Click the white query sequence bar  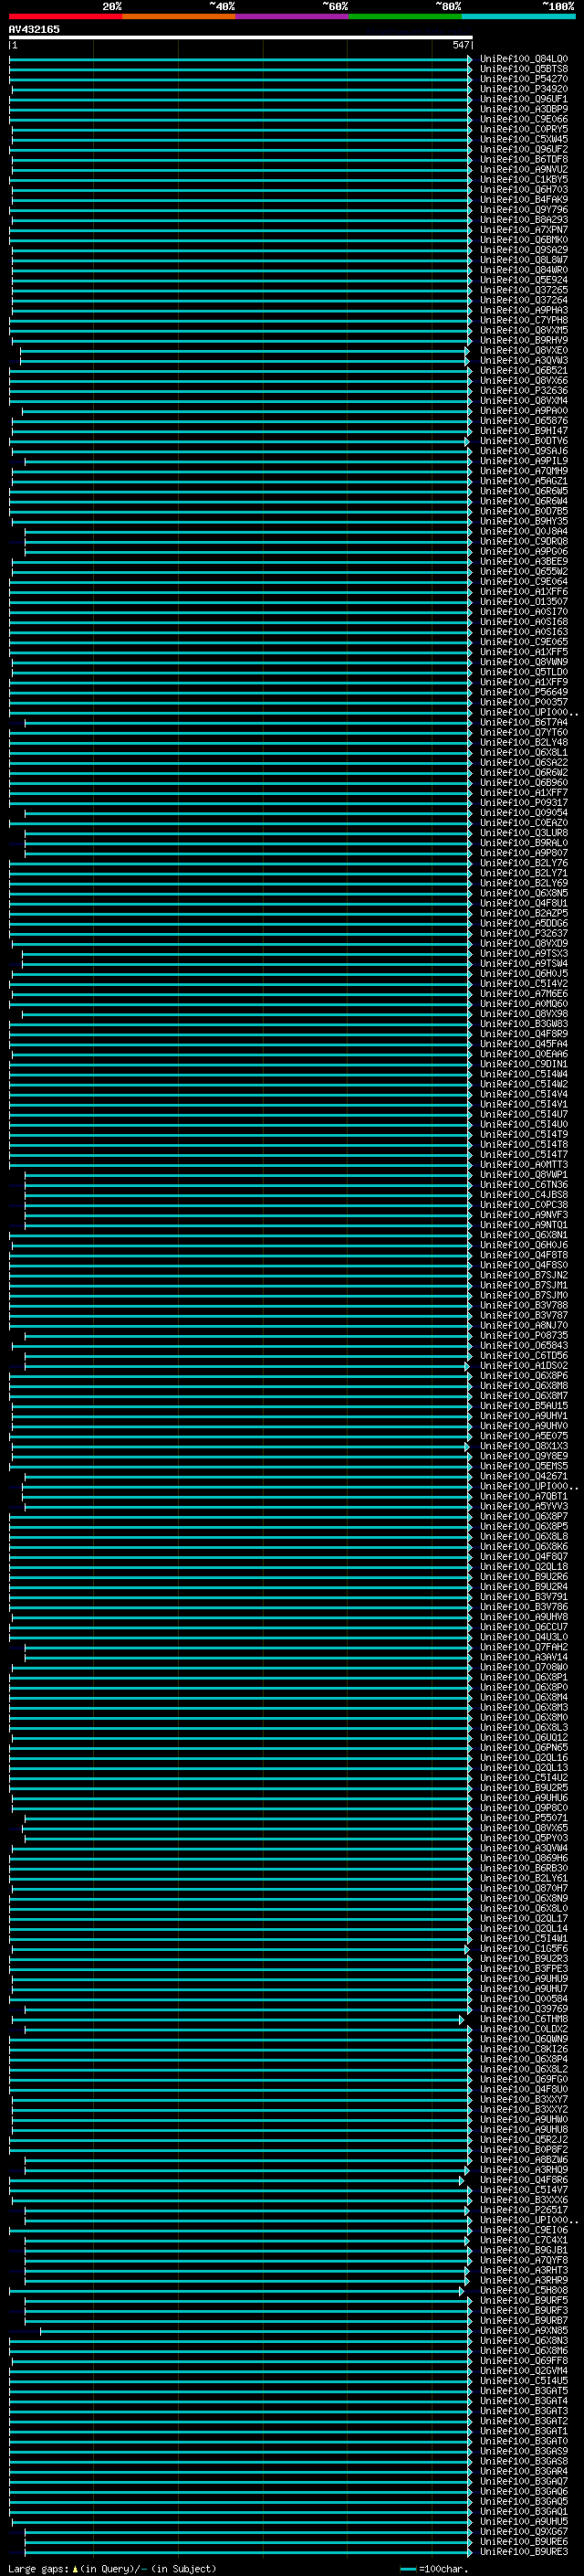point(241,37)
